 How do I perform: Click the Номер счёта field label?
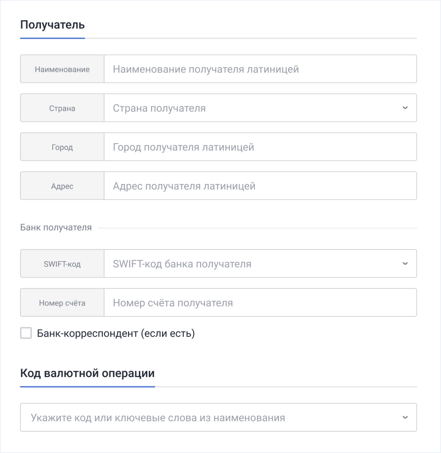tap(62, 303)
